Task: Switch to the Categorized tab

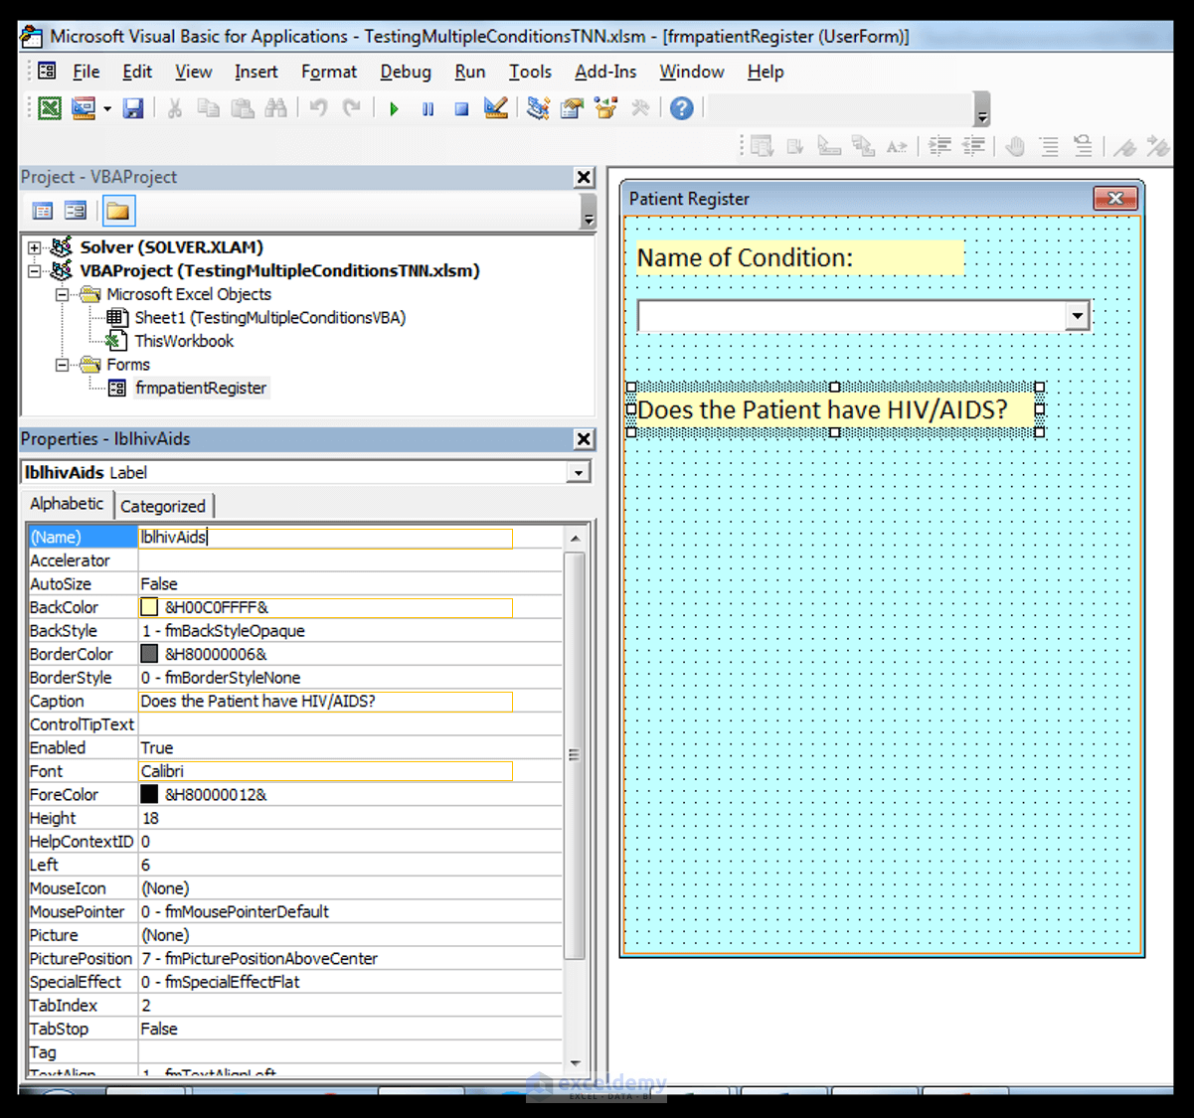Action: point(163,506)
